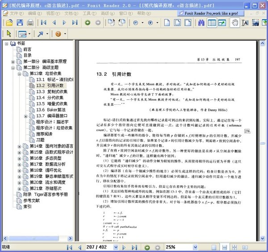The width and height of the screenshot is (268, 252).
Task: Open a file with the folder icon
Action: (9, 22)
